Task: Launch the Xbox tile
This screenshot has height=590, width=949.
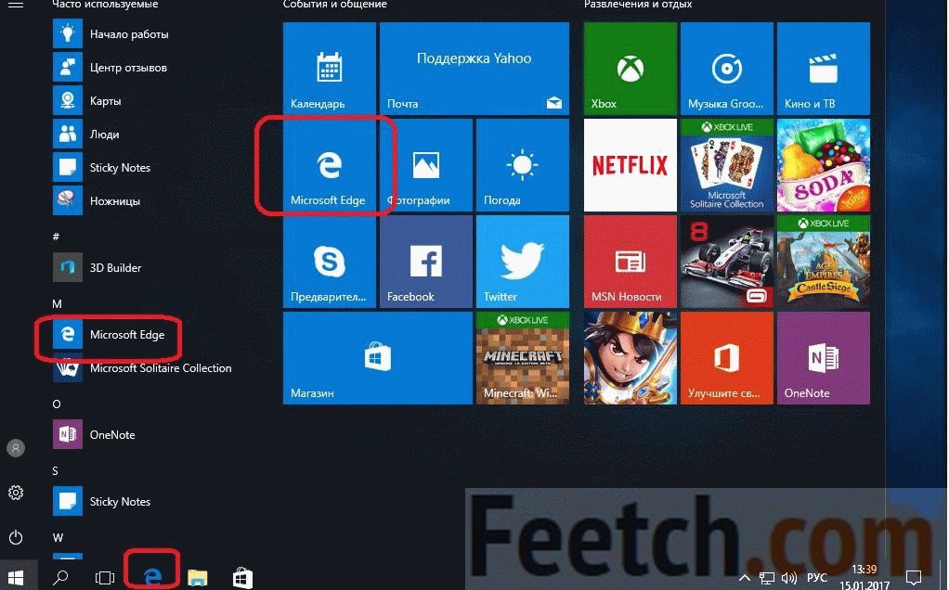Action: click(x=630, y=70)
